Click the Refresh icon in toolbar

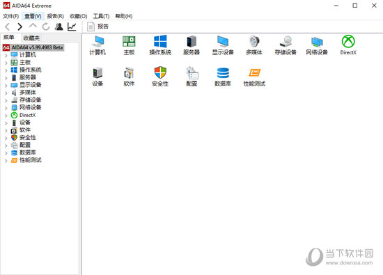(x=46, y=26)
